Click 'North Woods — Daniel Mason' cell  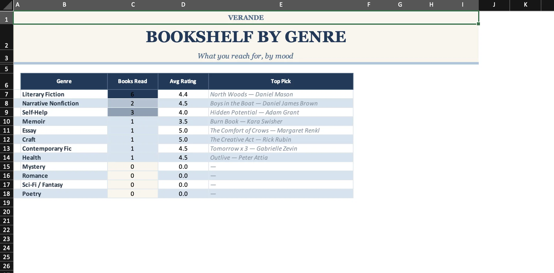(281, 94)
